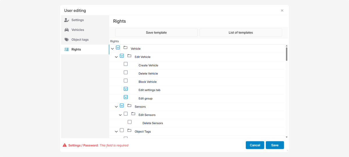Click the Vehicles car icon in sidebar
Screen dimensions: 349x157
tap(67, 30)
